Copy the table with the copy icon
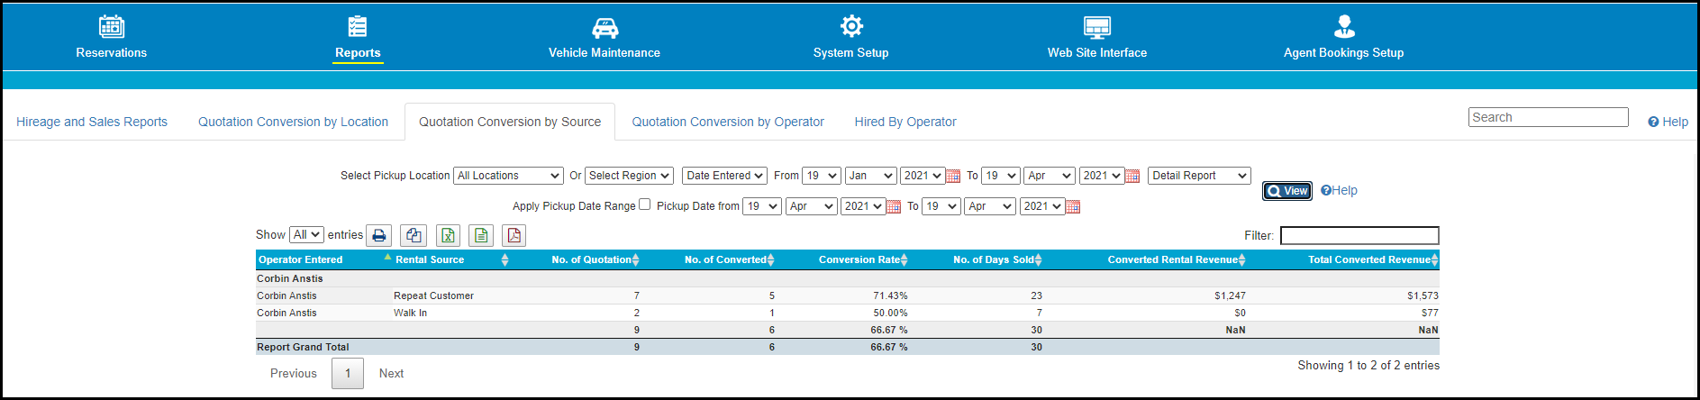 pos(414,235)
